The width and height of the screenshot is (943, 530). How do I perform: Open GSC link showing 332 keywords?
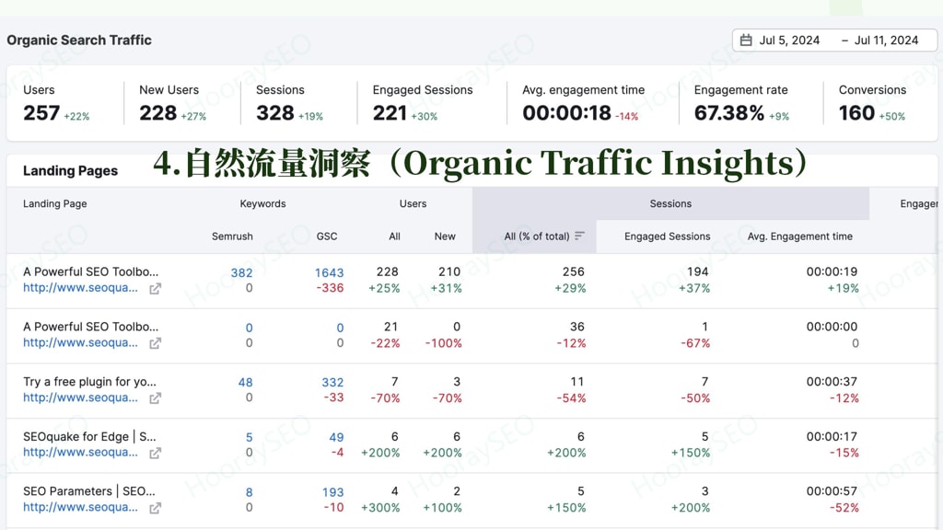(332, 382)
